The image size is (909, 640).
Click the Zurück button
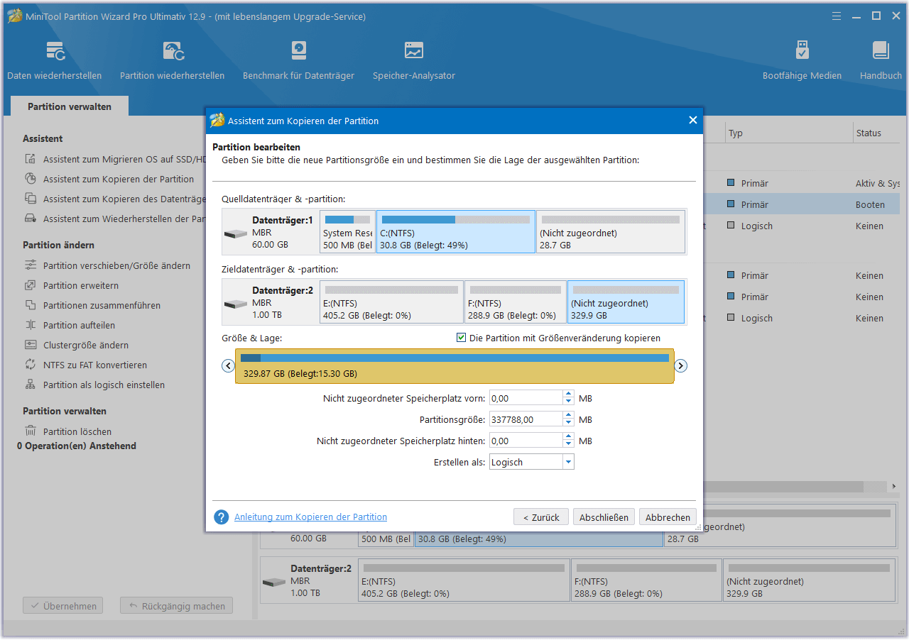tap(541, 517)
